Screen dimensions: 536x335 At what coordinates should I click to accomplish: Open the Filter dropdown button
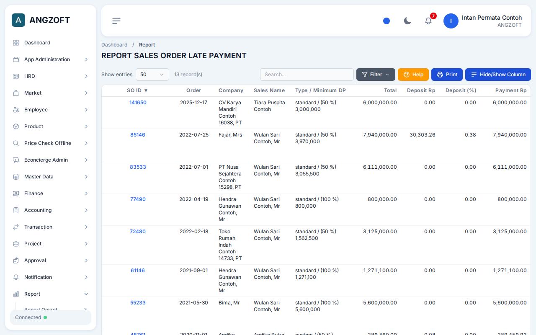tap(376, 75)
